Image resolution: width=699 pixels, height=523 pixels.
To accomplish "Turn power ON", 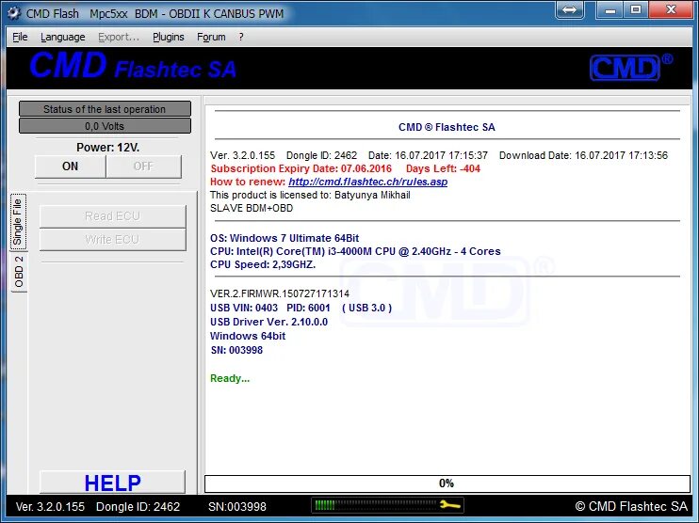I will click(70, 166).
